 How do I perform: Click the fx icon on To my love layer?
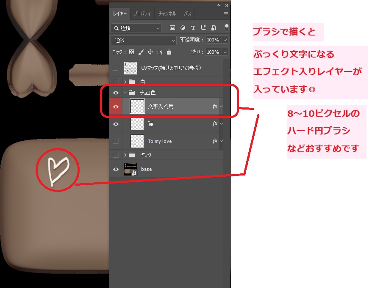coord(215,141)
